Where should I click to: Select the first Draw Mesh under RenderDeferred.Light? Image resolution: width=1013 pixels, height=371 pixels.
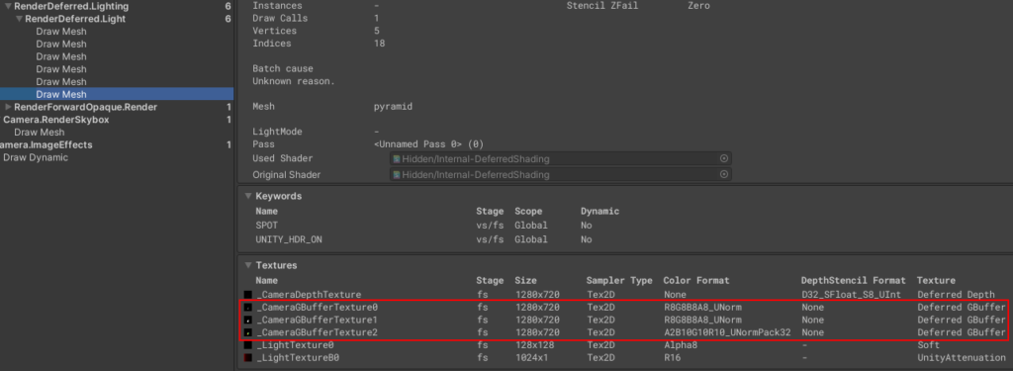point(61,32)
